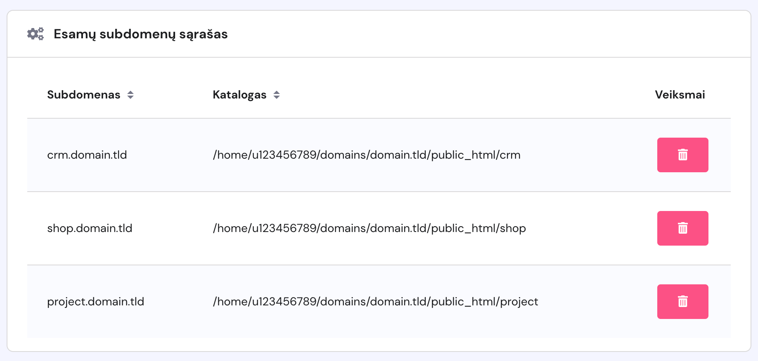
Task: Click the project subdomain directory path
Action: click(x=375, y=301)
